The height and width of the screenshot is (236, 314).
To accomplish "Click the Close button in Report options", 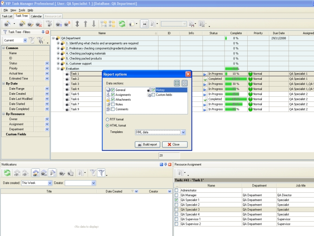I will tap(175, 144).
